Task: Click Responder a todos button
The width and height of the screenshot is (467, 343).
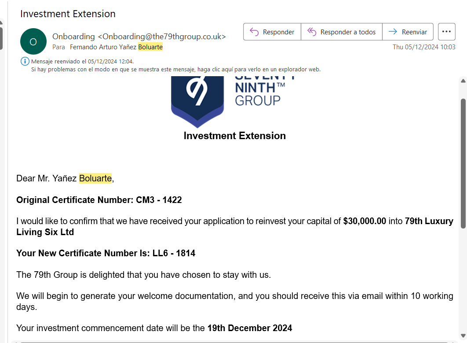Action: tap(342, 32)
